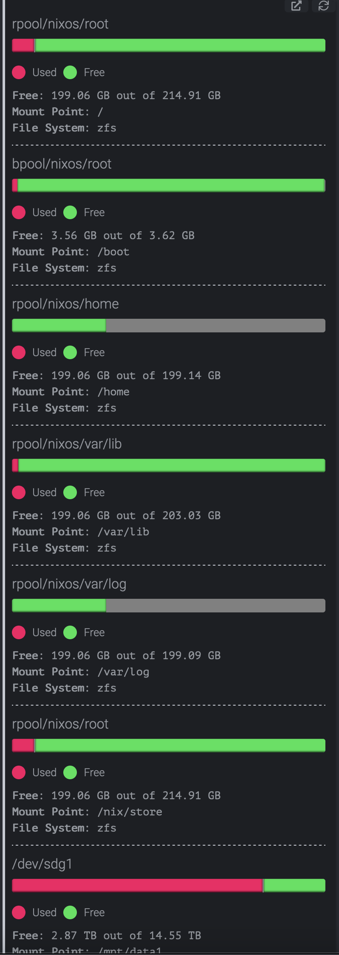The image size is (339, 955).
Task: Click the Free legend dot for rpool/nixos/var/log
Action: [x=70, y=632]
